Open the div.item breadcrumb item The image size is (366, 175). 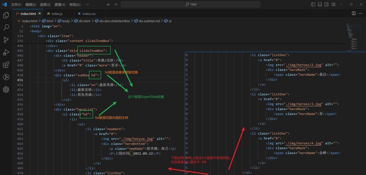tap(83, 21)
